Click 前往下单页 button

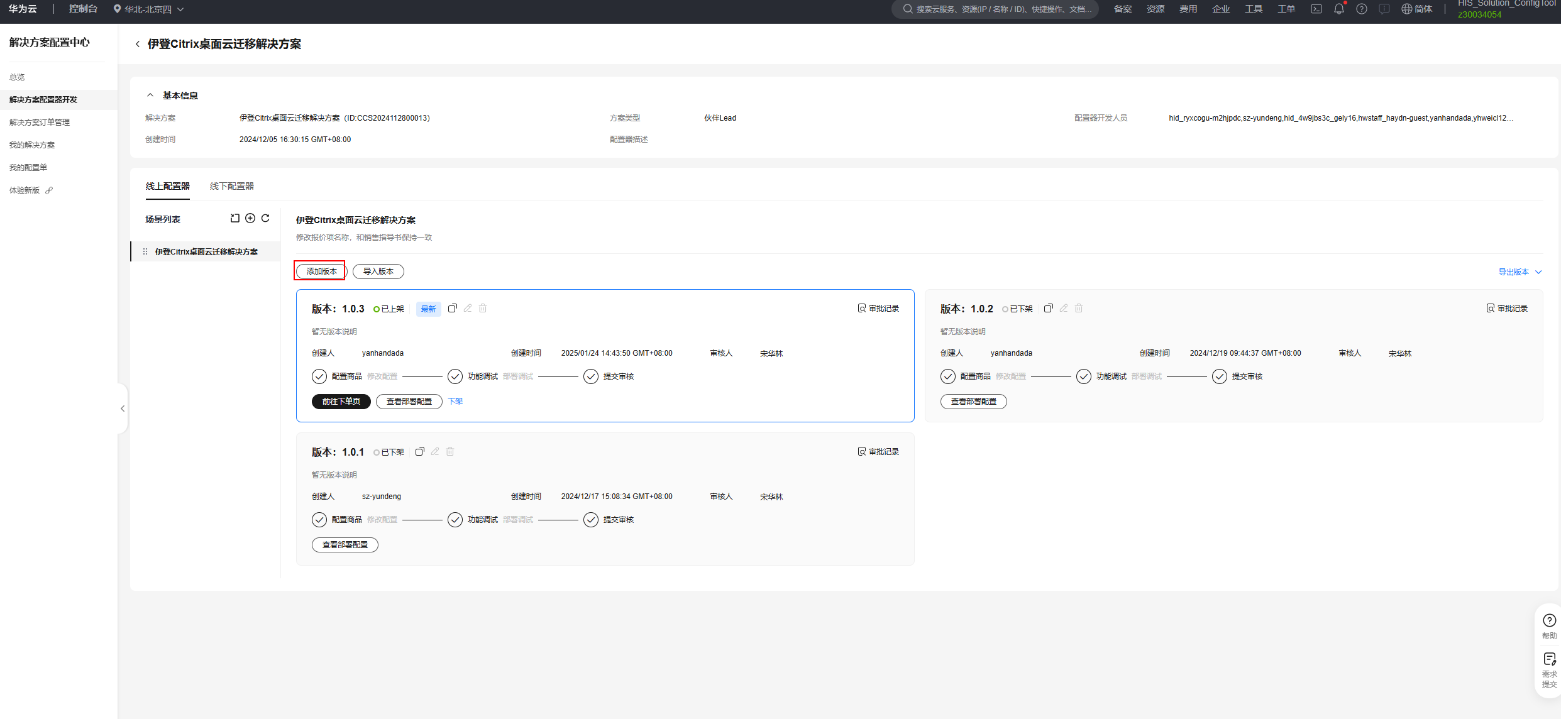(341, 401)
